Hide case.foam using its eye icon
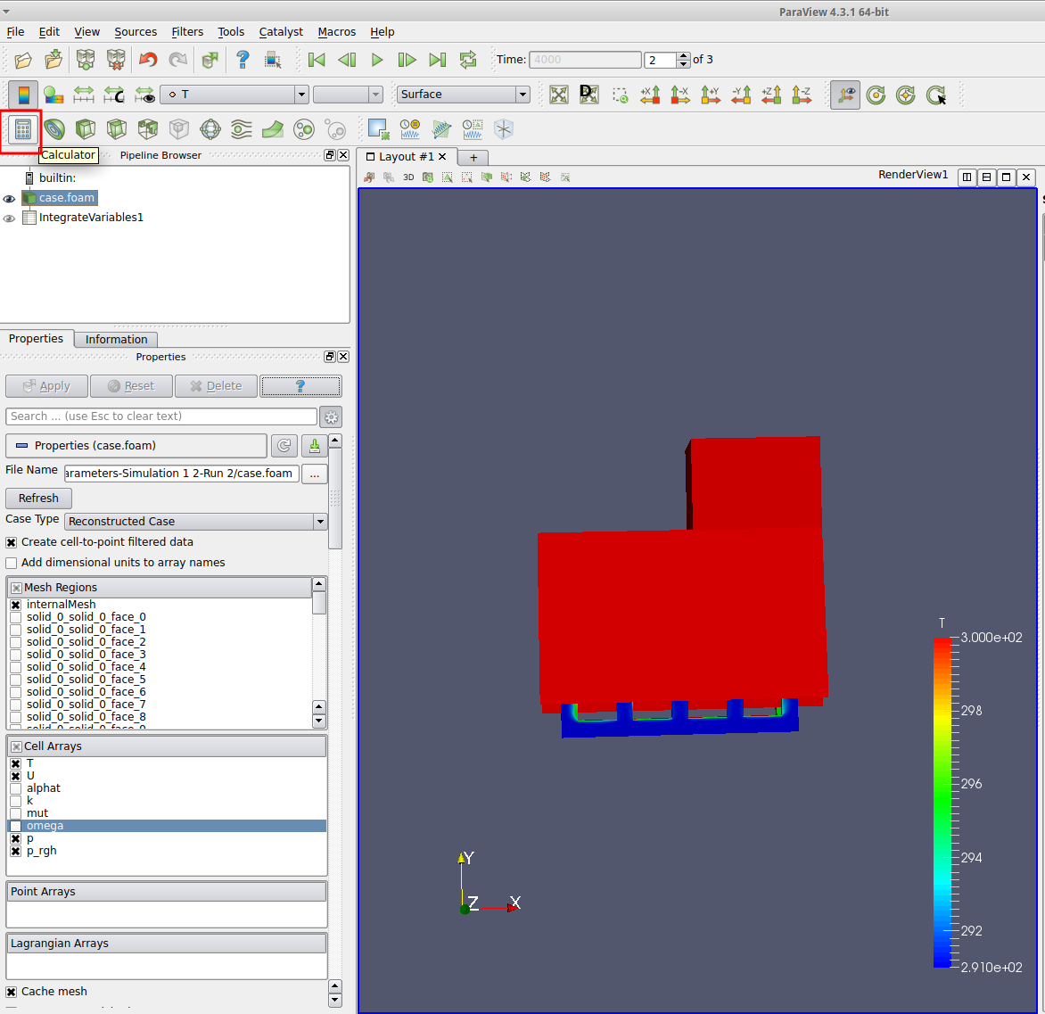 [x=10, y=198]
